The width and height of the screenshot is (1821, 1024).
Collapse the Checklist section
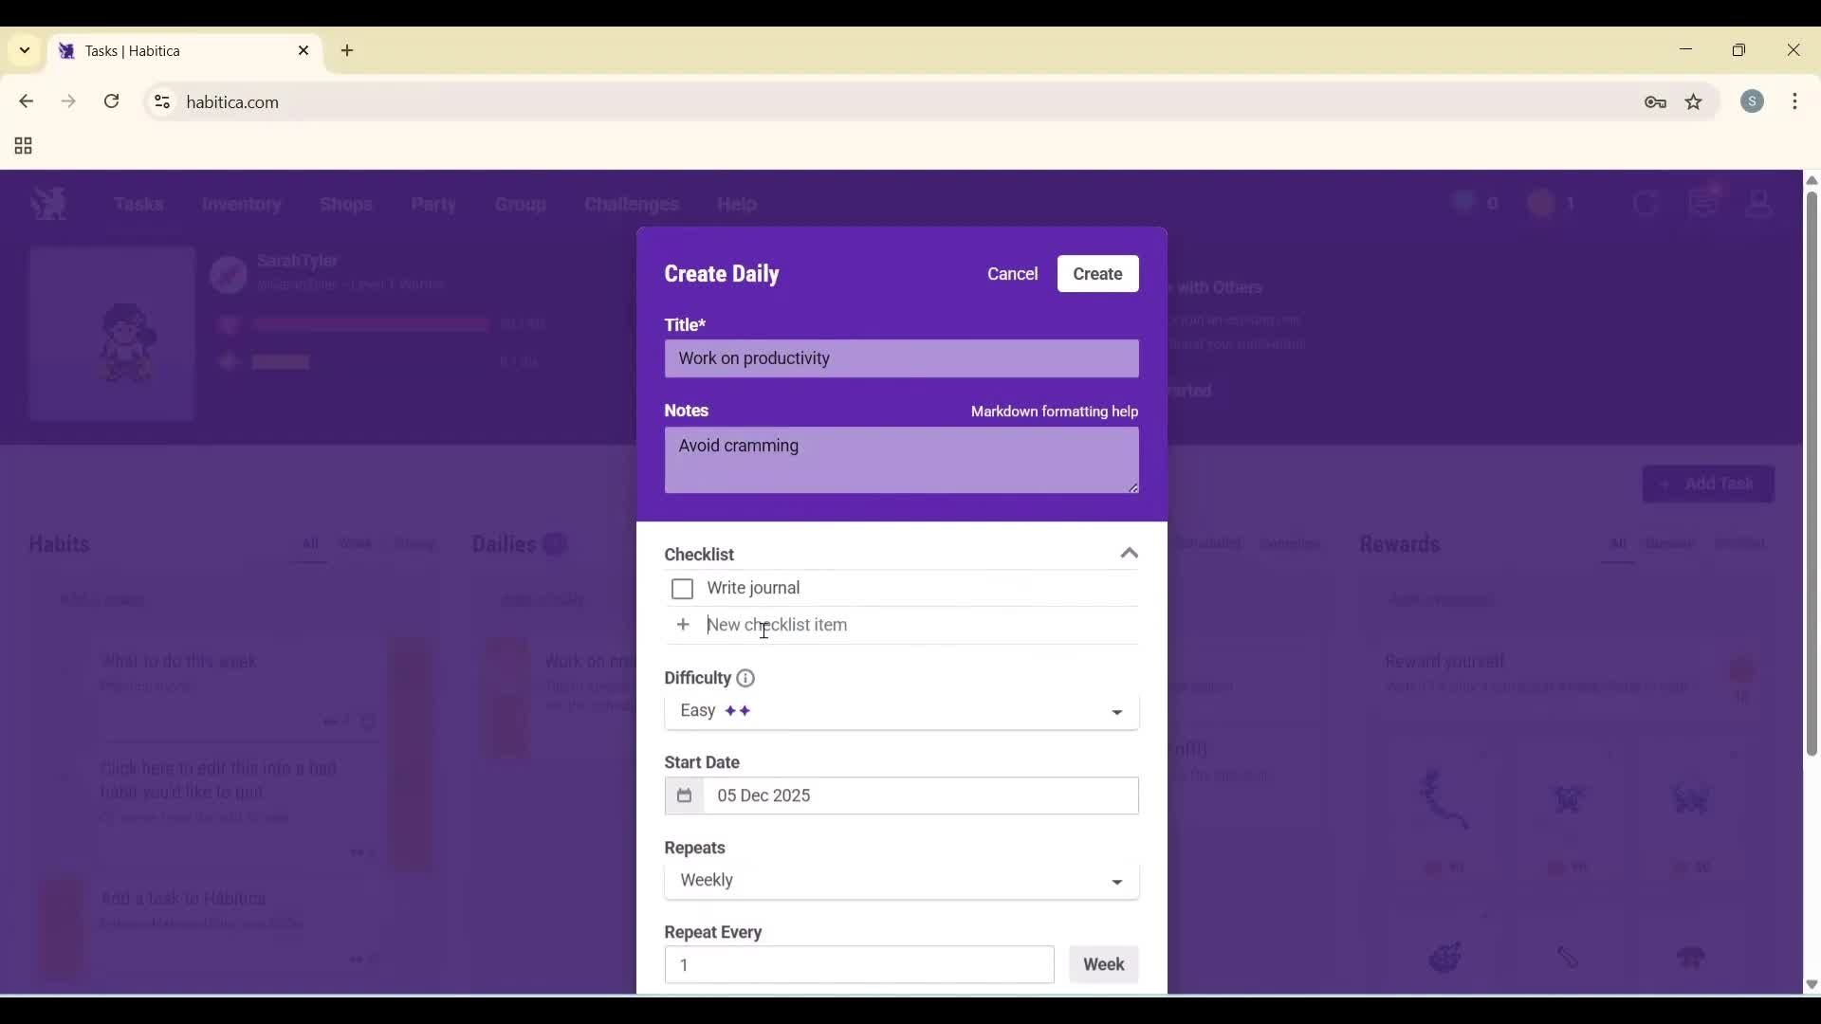point(1129,553)
